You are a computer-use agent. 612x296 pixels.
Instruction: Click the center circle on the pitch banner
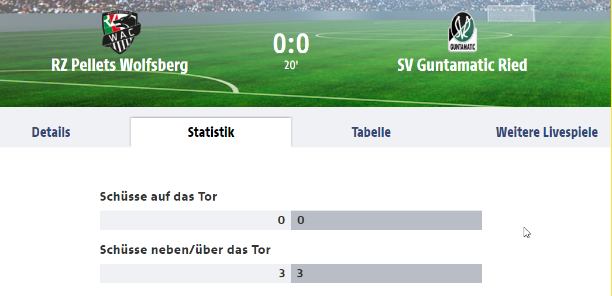click(x=414, y=35)
